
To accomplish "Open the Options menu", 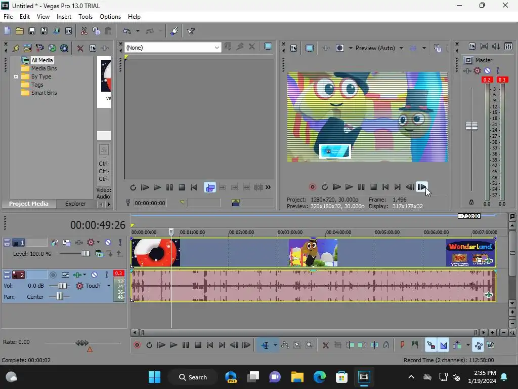I will 110,17.
